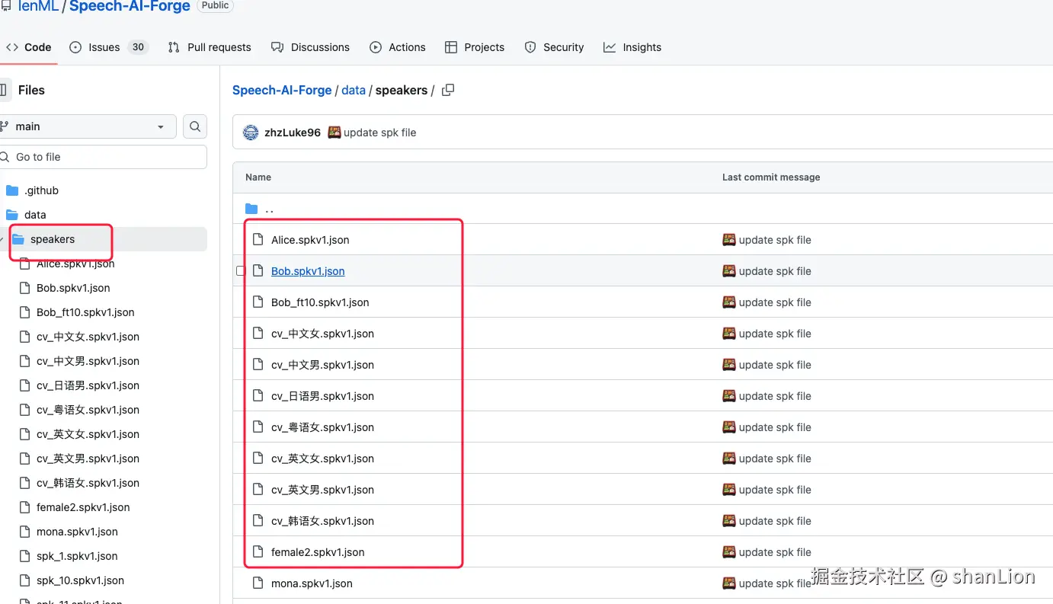The image size is (1053, 604).
Task: Click the Issues count badge showing 30
Action: coord(138,47)
